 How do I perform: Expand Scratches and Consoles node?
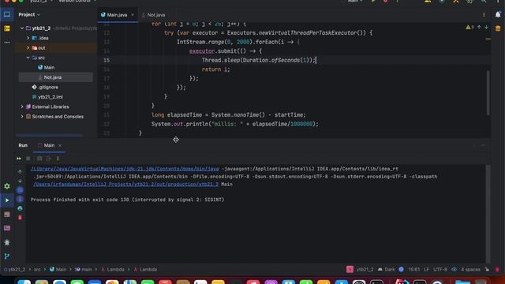(22, 117)
